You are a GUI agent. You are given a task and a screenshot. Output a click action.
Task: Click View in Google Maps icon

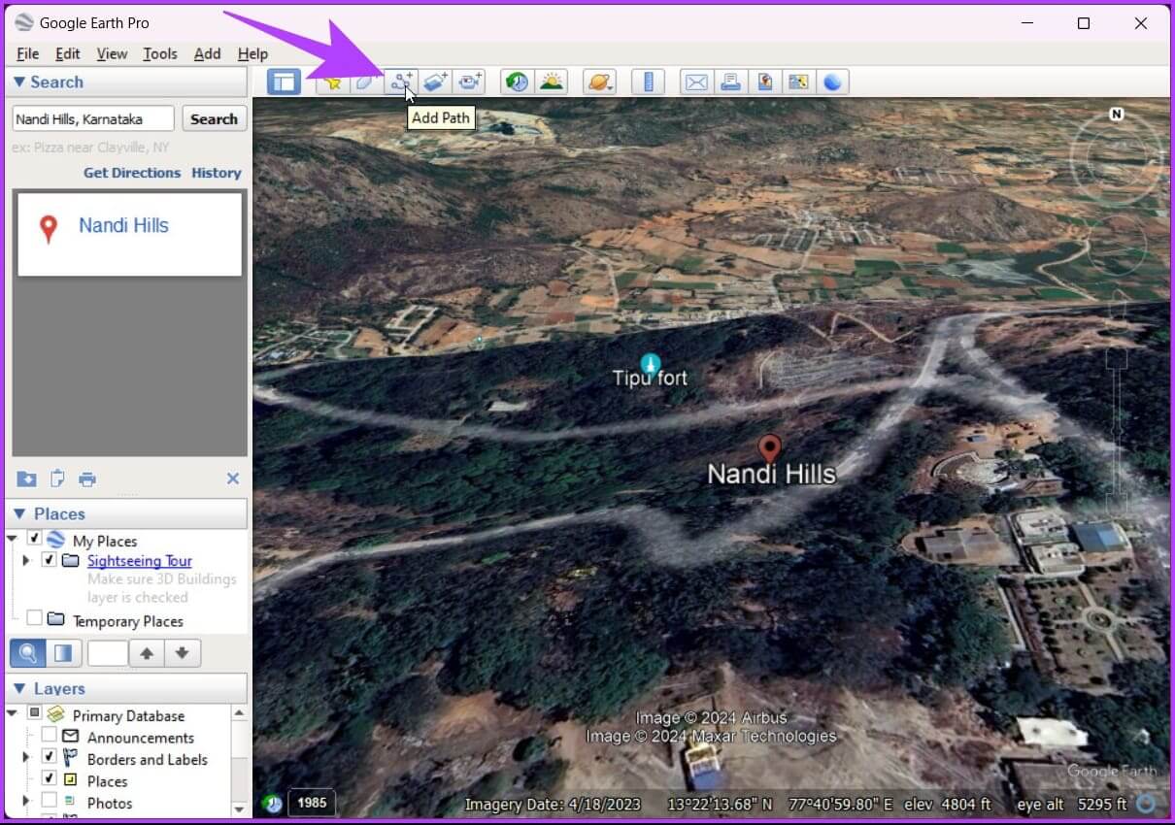(x=798, y=82)
